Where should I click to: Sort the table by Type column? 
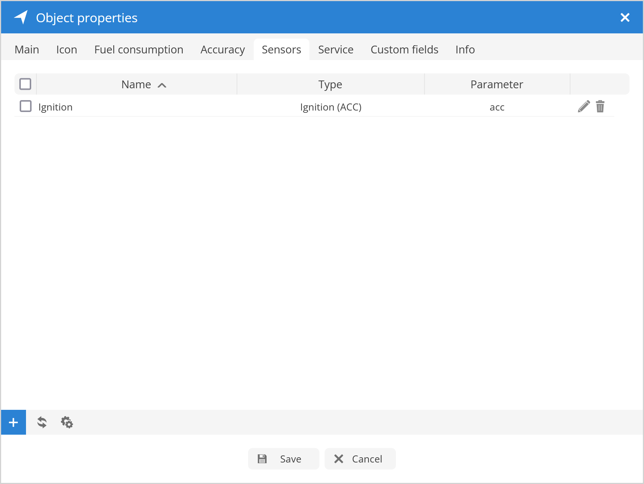pos(330,85)
